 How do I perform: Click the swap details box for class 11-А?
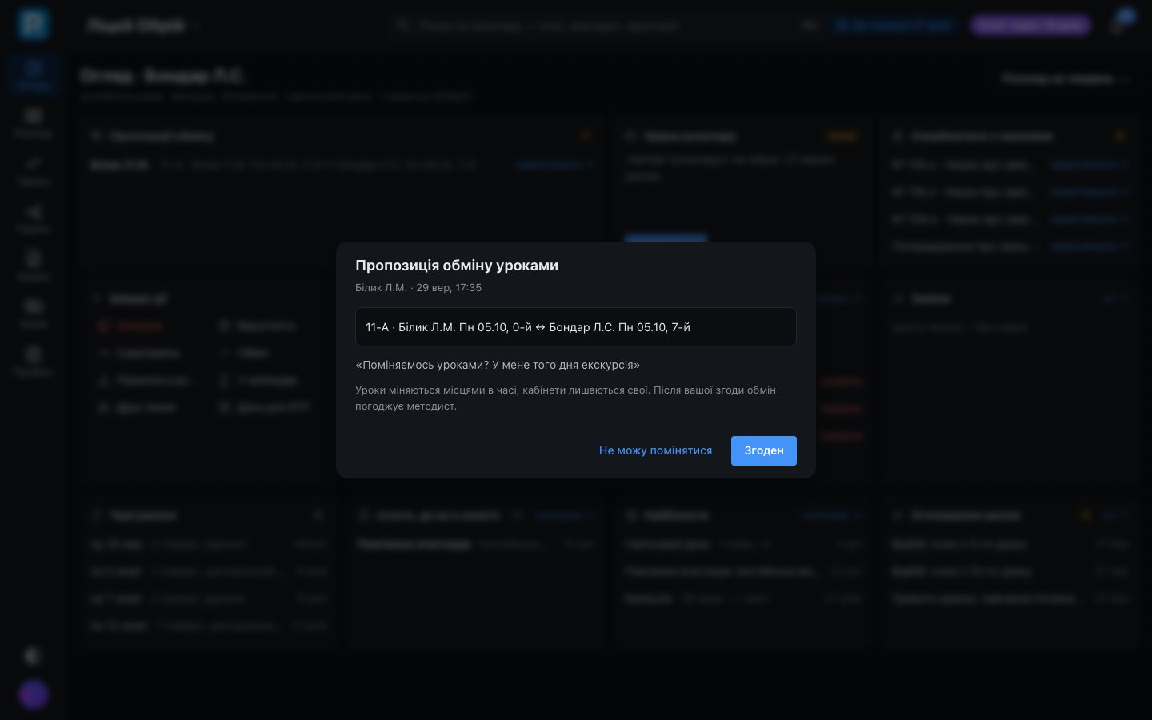pos(576,327)
